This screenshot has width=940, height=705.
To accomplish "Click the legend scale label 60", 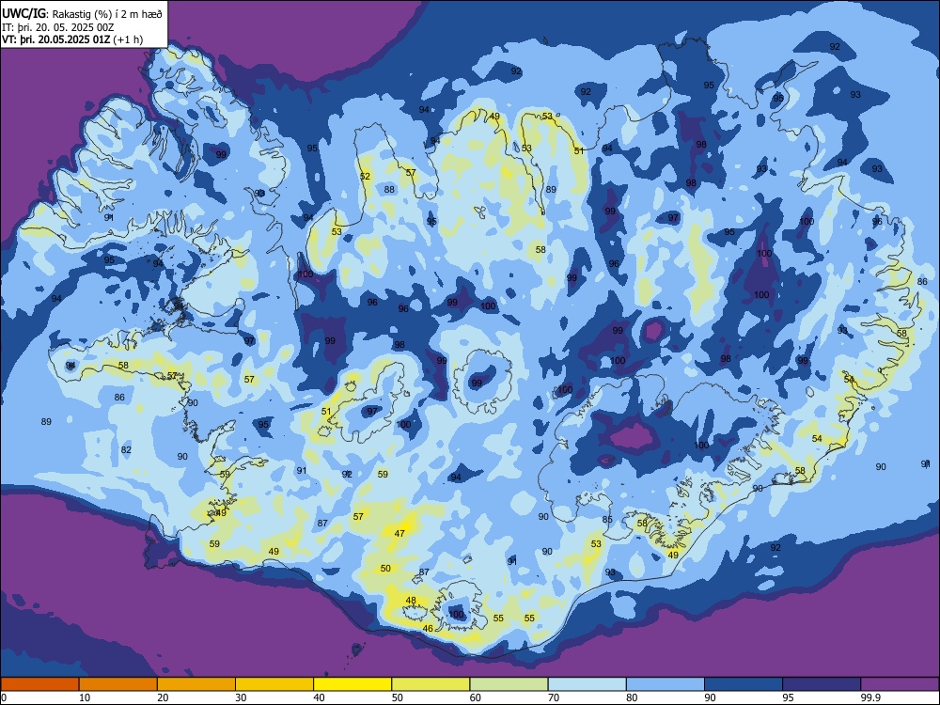I will tap(476, 697).
